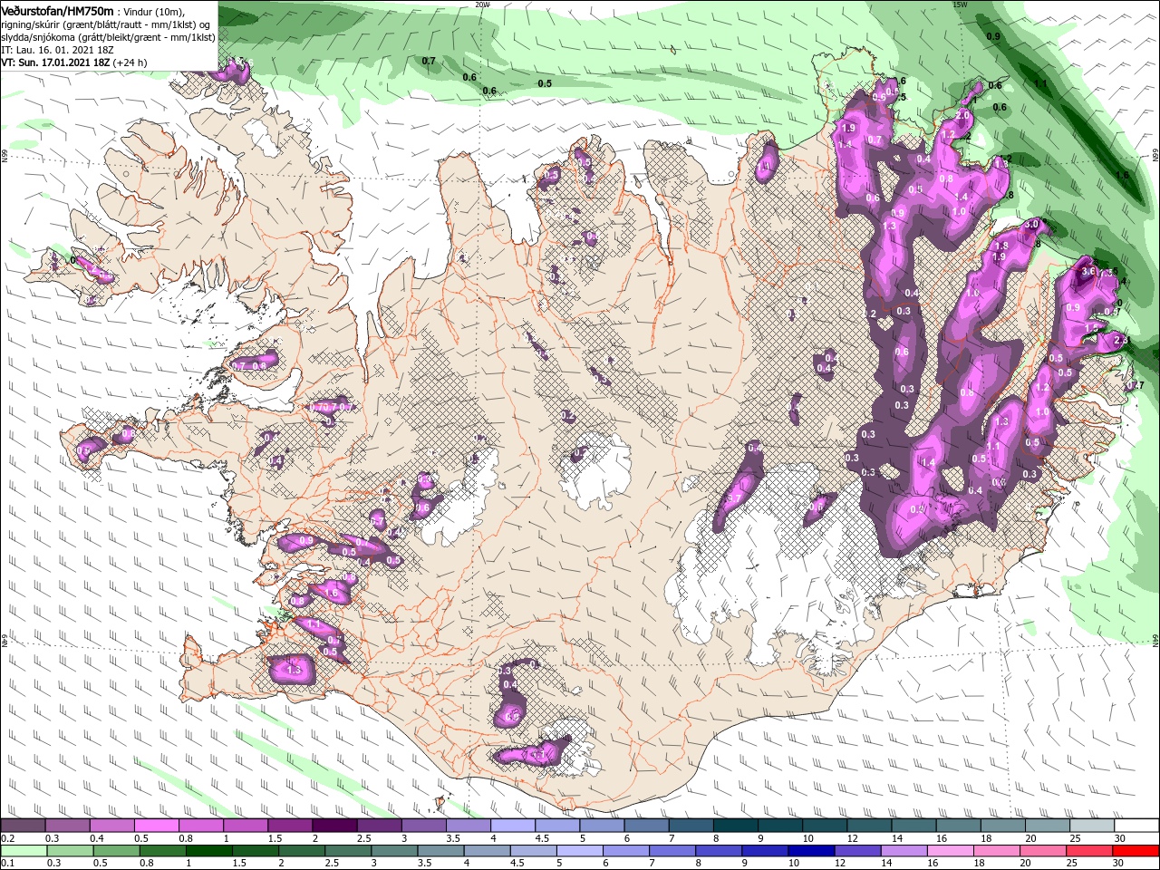Click the 15W longitude label

[959, 5]
